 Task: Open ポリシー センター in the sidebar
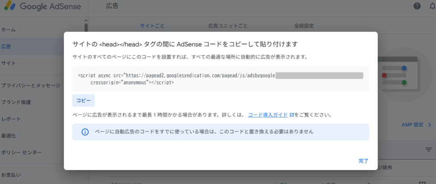click(x=21, y=153)
